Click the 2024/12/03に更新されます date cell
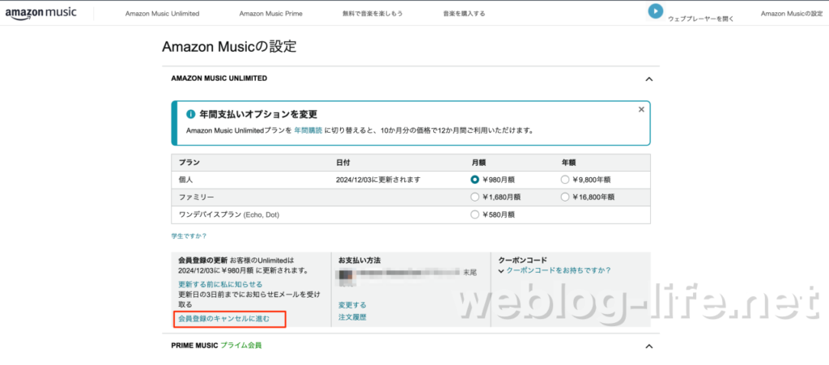 378,180
